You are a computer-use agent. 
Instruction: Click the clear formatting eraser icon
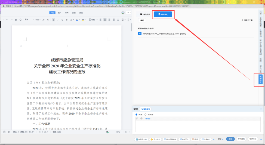[x=20, y=20]
